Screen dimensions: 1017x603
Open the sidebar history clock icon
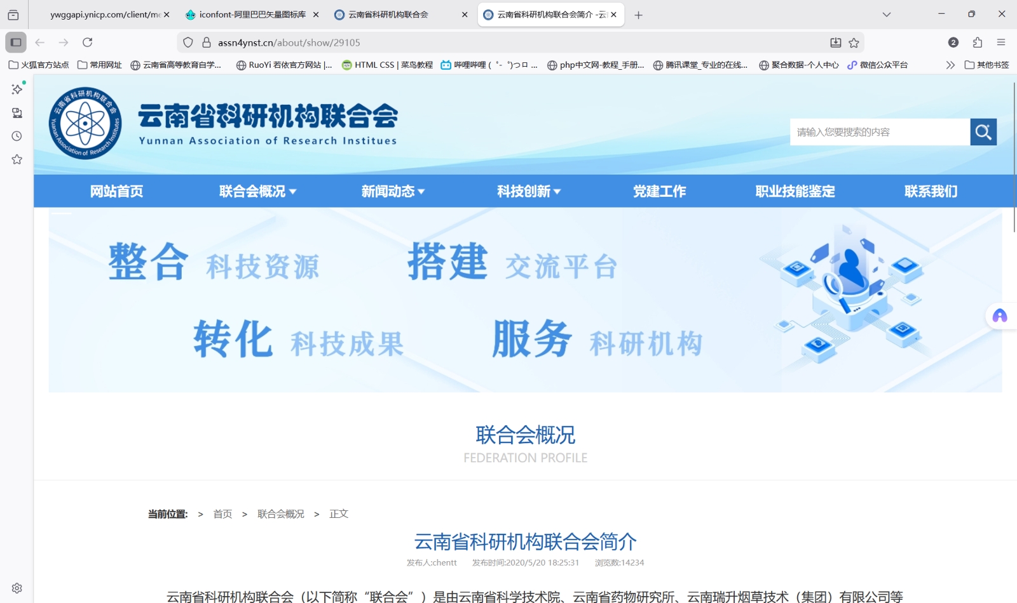pos(17,136)
